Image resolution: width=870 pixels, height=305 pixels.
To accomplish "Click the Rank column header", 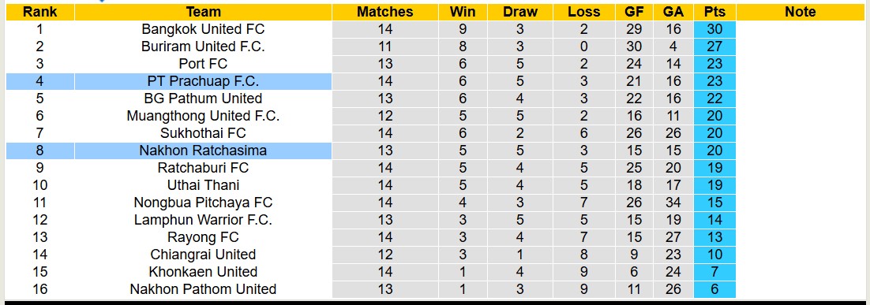I will tap(40, 12).
